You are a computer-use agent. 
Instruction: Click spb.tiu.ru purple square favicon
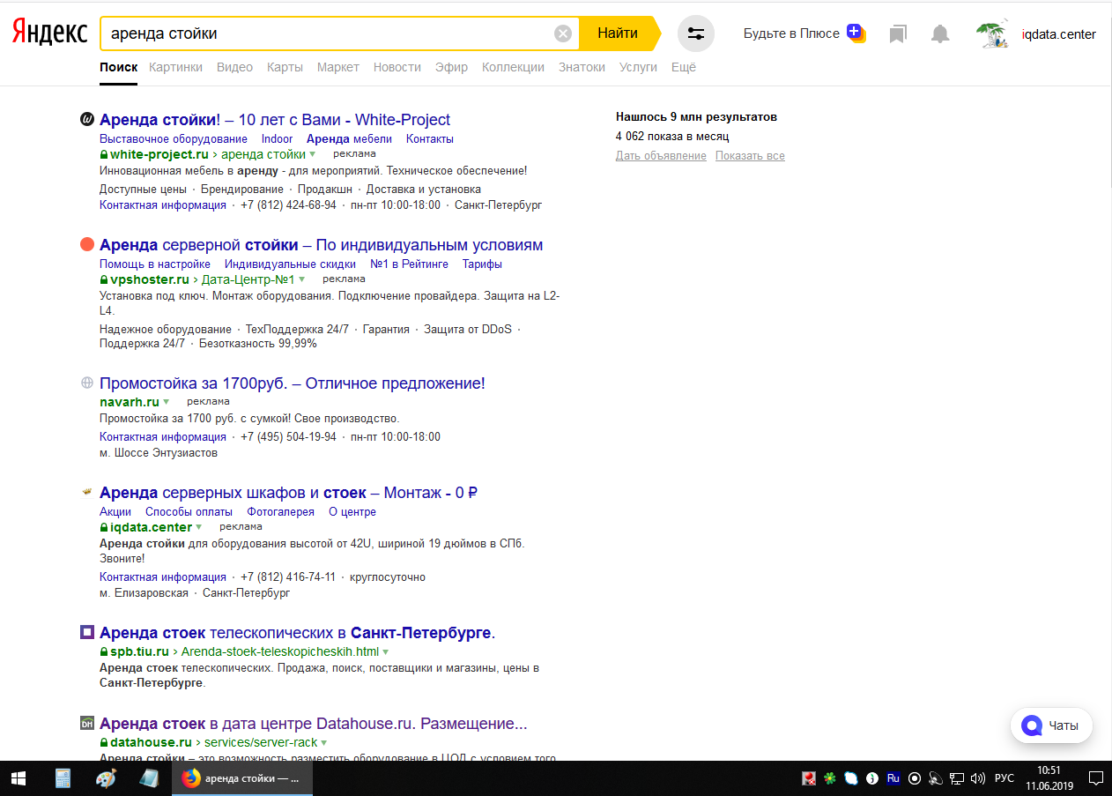86,633
